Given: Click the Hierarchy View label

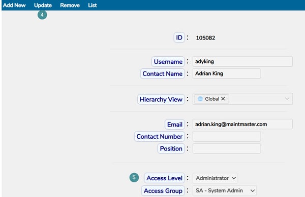Looking at the screenshot, I should click(x=161, y=99).
